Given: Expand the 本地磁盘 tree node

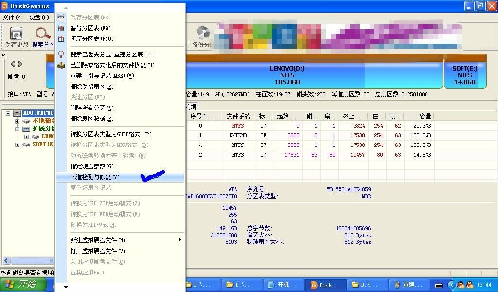Looking at the screenshot, I should coord(17,121).
